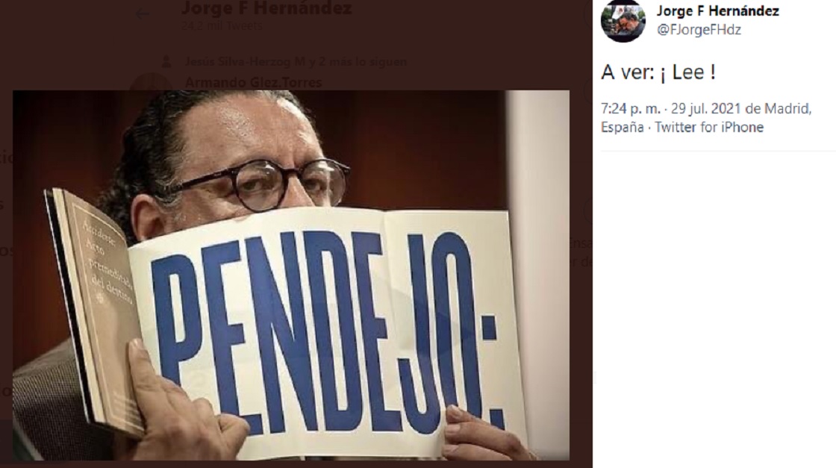This screenshot has width=836, height=468.
Task: Click the Twitter for iPhone source label
Action: (708, 128)
